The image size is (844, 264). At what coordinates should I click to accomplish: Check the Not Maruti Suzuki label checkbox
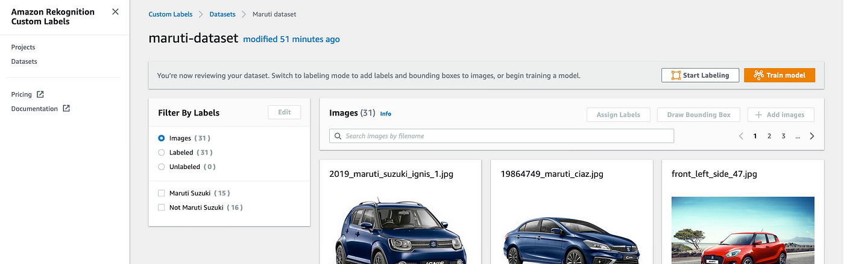(161, 207)
